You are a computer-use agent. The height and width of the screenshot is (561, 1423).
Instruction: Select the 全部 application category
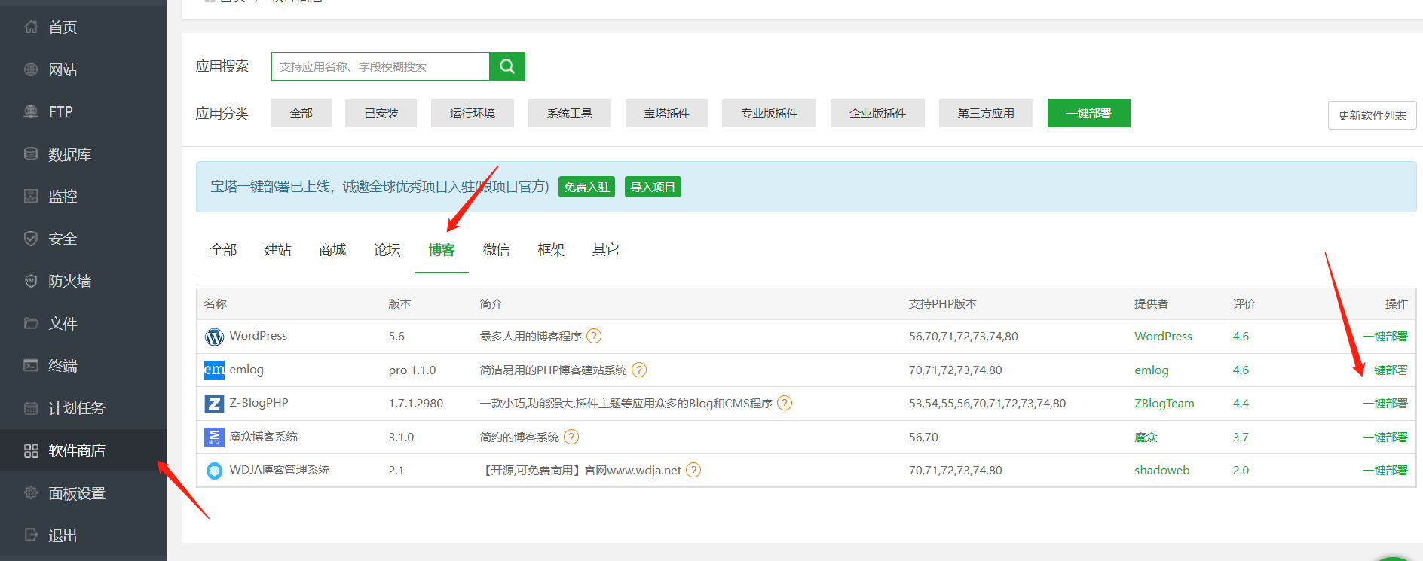(301, 113)
